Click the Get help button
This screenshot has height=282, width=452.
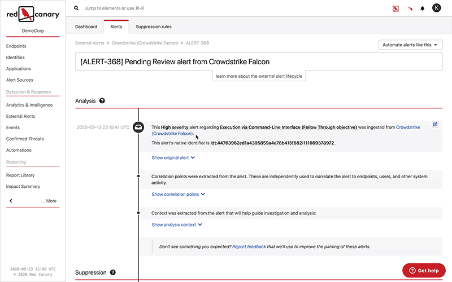tap(424, 270)
